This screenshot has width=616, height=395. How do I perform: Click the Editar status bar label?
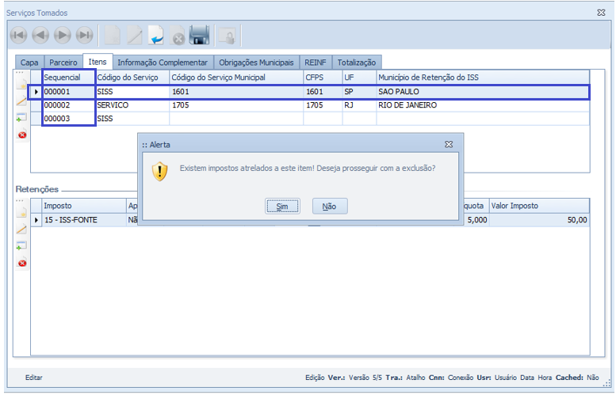pyautogui.click(x=34, y=378)
